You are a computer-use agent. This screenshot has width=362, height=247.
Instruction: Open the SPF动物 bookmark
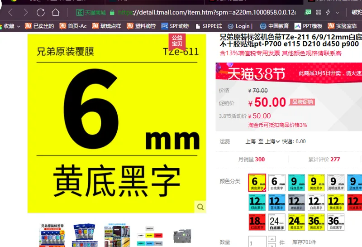point(175,26)
